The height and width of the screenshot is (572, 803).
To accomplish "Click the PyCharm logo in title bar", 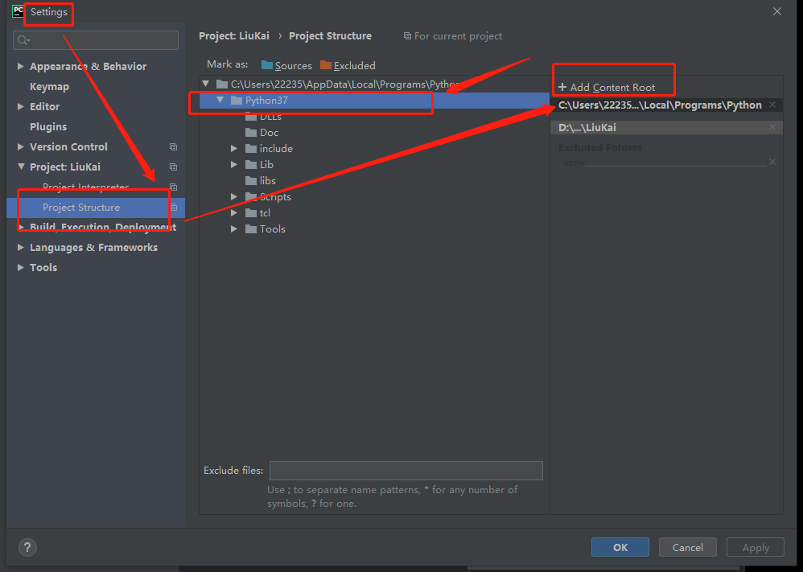I will pyautogui.click(x=18, y=10).
